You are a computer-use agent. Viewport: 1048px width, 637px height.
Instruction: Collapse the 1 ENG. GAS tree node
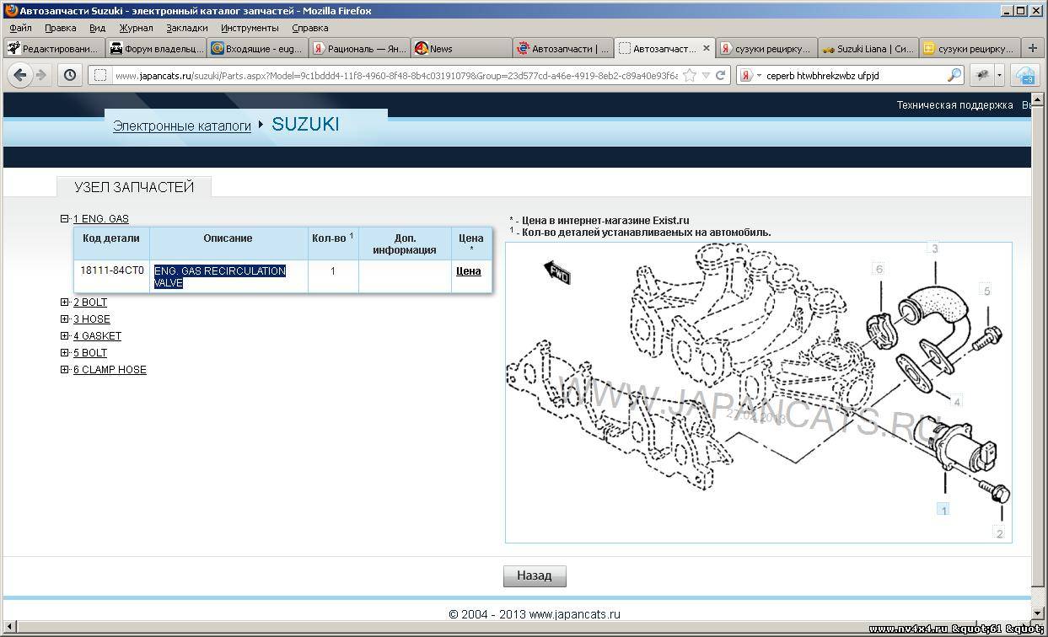(65, 219)
